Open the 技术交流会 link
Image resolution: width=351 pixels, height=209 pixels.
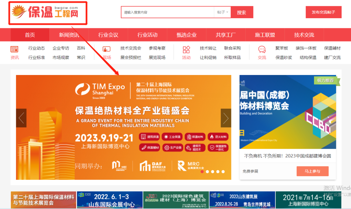(x=131, y=48)
